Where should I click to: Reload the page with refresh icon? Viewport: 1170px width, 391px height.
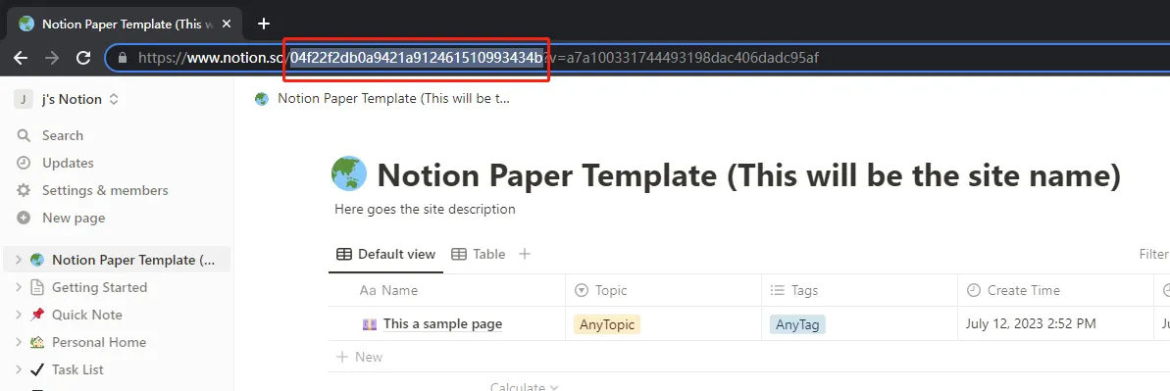click(83, 58)
